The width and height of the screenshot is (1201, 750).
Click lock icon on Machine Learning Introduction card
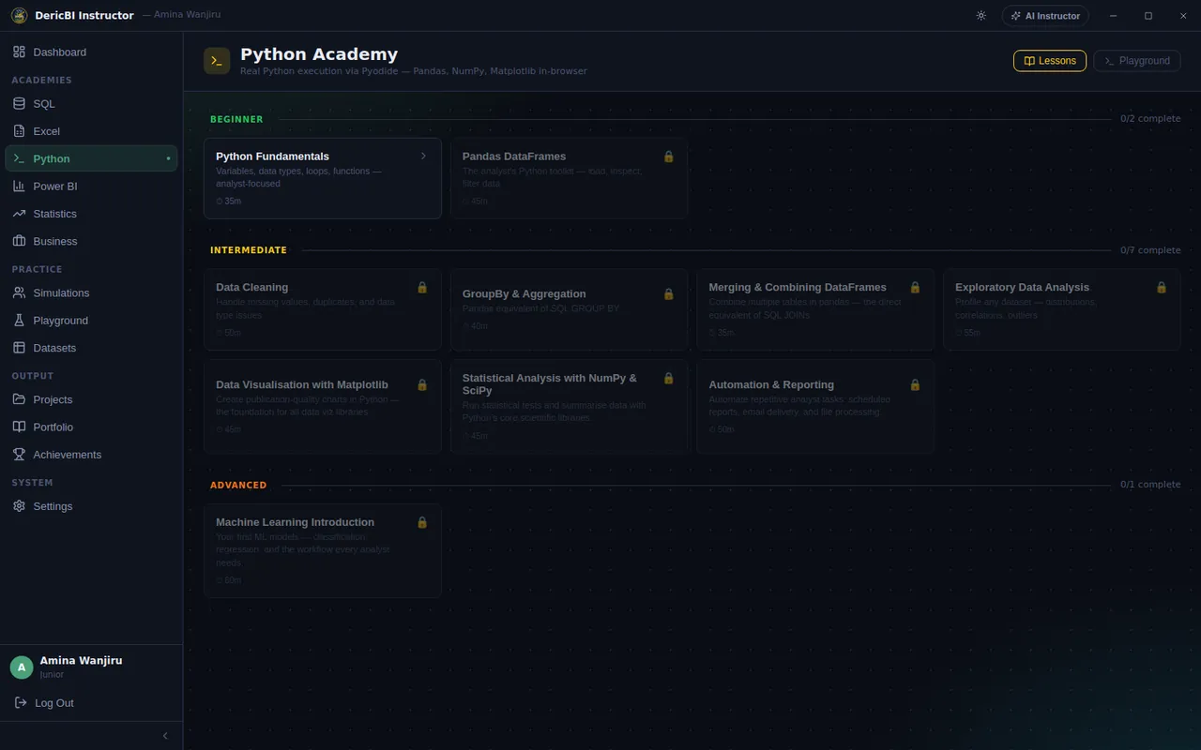[422, 522]
